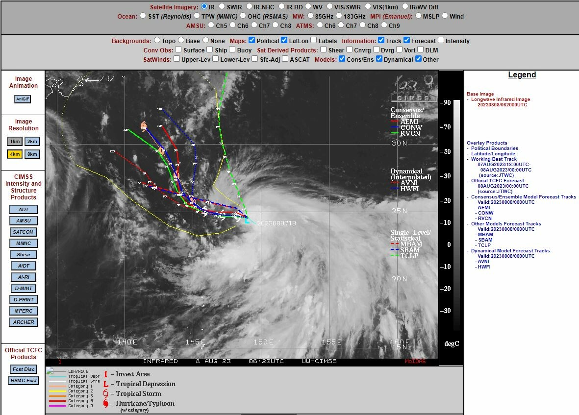Toggle Dynamical models checkbox
Viewport: 579px width, 415px height.
tap(379, 58)
